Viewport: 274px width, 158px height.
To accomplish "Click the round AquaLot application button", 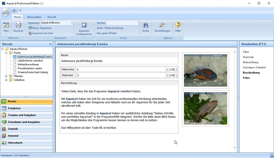I will tap(6, 12).
